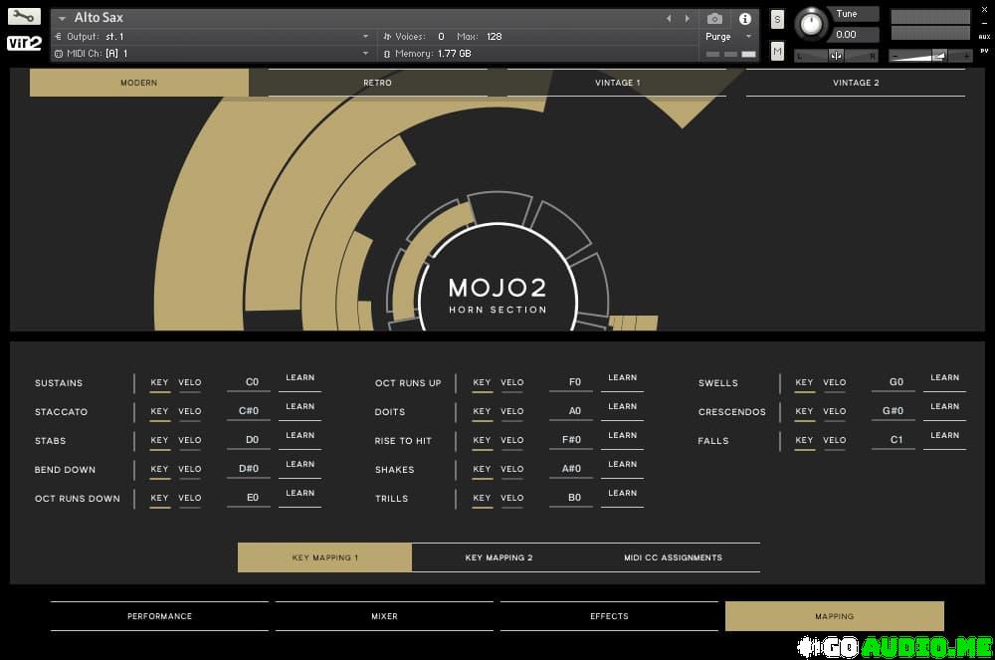Enable VELO mode for SUSTAINS
995x660 pixels.
(190, 382)
